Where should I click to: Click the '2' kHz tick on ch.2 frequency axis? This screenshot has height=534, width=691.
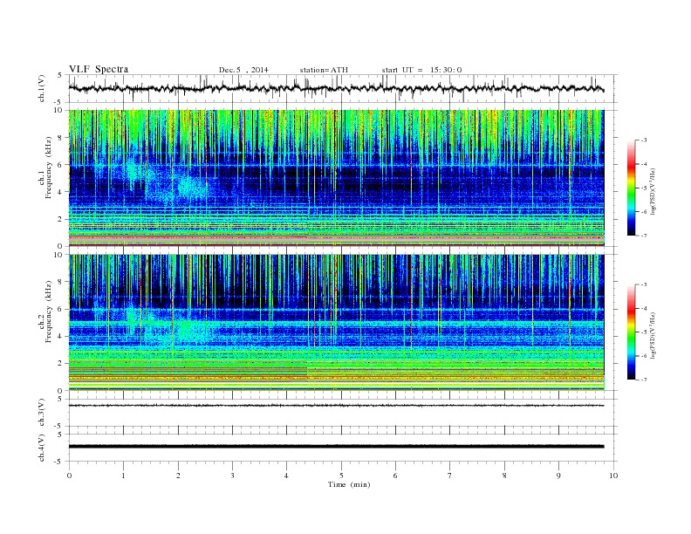pyautogui.click(x=61, y=364)
